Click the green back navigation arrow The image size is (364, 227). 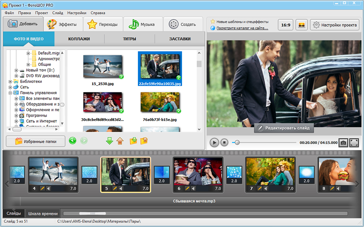[73, 141]
